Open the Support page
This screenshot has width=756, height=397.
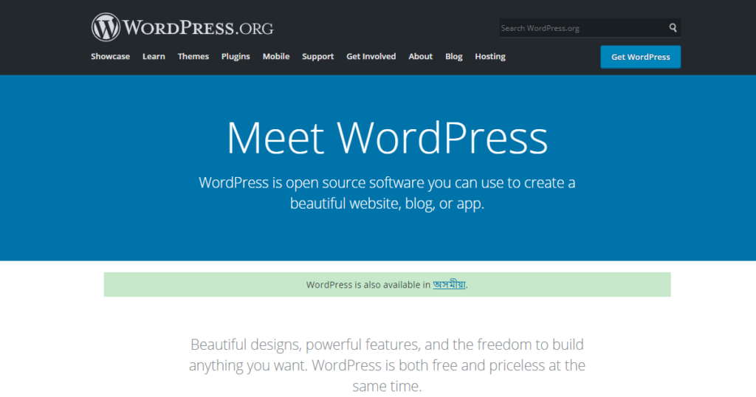(317, 57)
